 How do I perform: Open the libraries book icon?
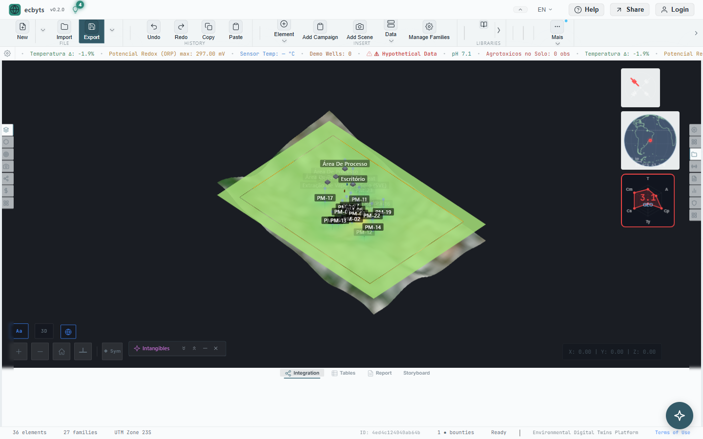[x=484, y=25]
